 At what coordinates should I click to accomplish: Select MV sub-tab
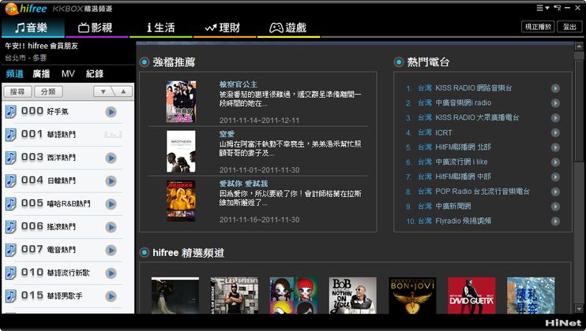point(68,74)
